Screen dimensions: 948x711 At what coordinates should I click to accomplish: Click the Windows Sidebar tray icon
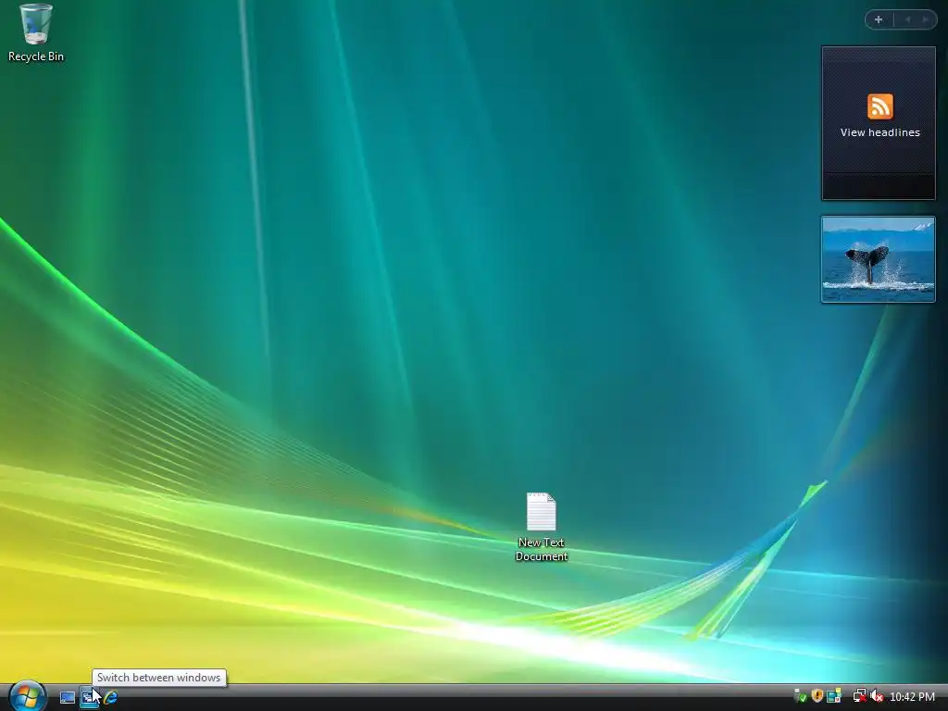[834, 696]
